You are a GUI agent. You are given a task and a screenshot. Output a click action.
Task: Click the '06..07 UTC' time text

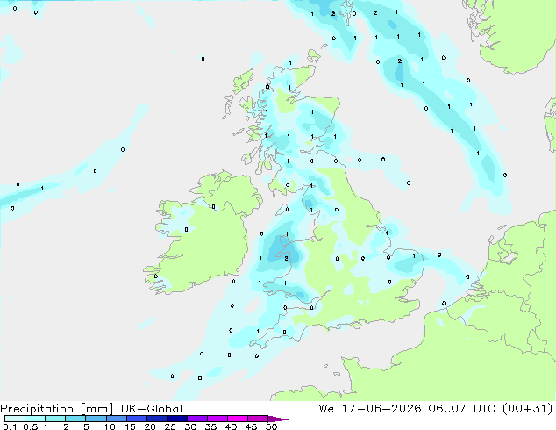tap(461, 409)
